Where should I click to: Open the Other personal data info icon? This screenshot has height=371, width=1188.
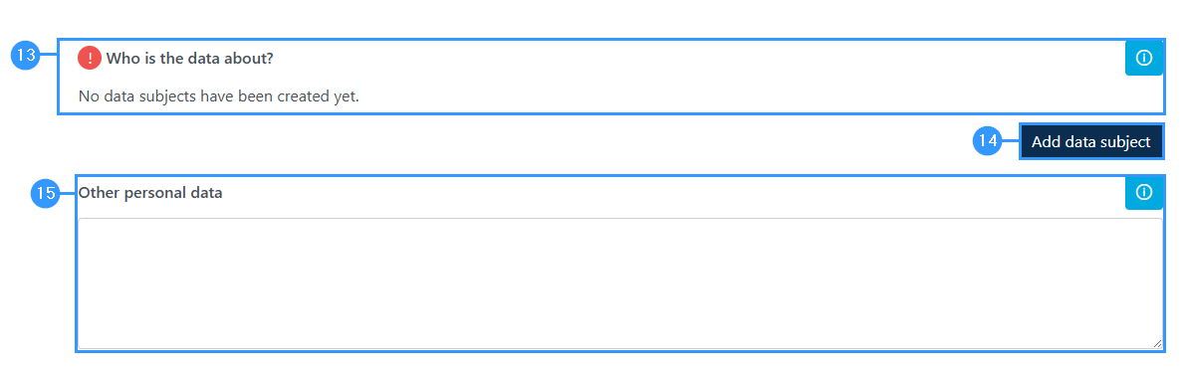1144,192
